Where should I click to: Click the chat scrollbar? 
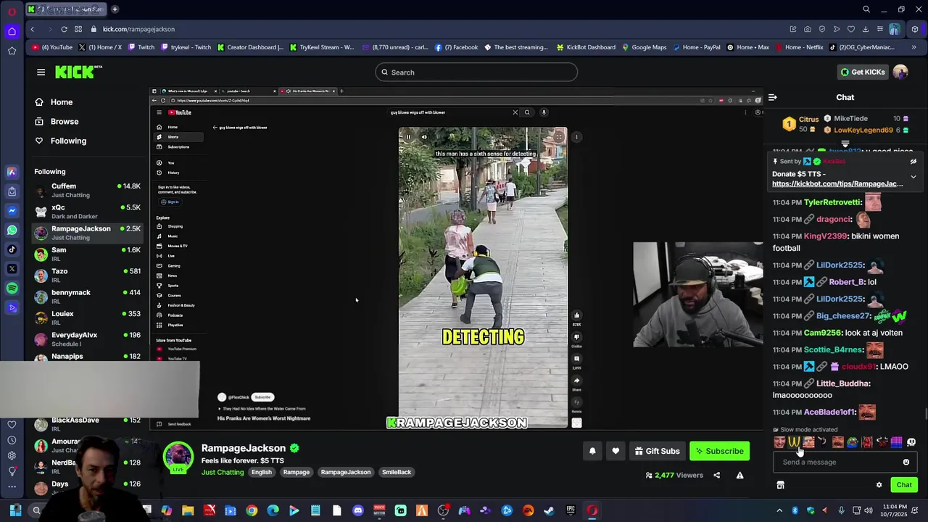[924, 414]
